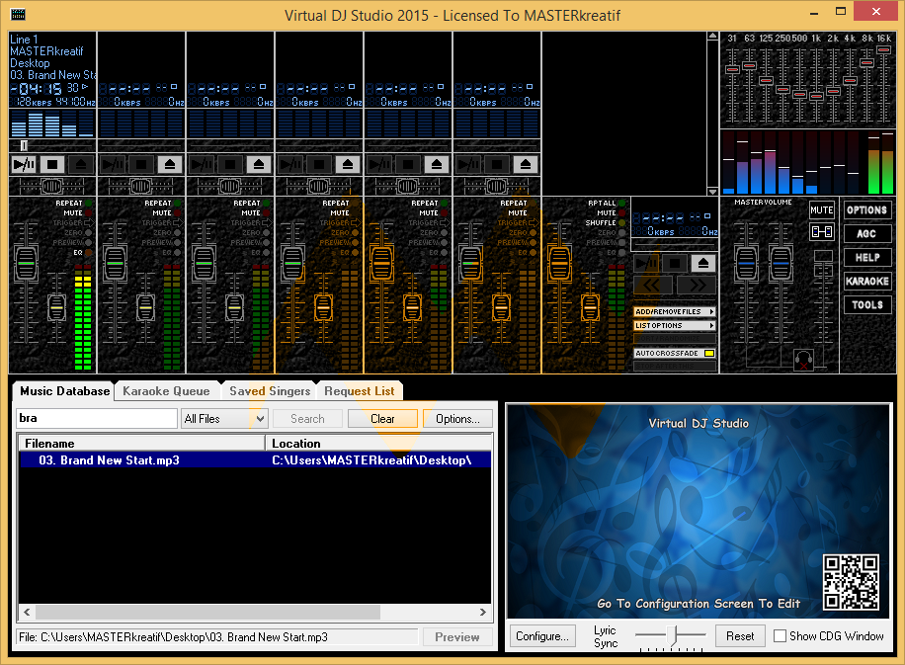Toggle Repeat on the first channel strip
The height and width of the screenshot is (665, 905).
(88, 204)
